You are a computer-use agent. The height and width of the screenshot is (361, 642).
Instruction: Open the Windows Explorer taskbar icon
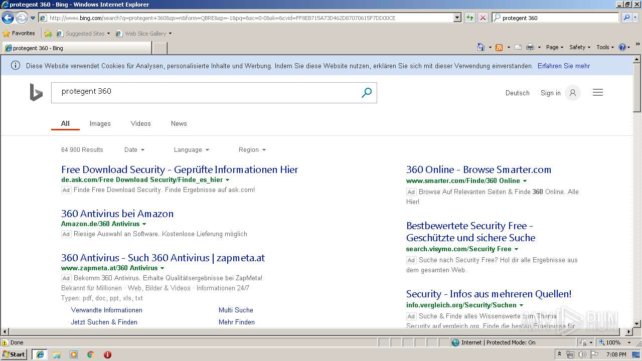coord(57,354)
